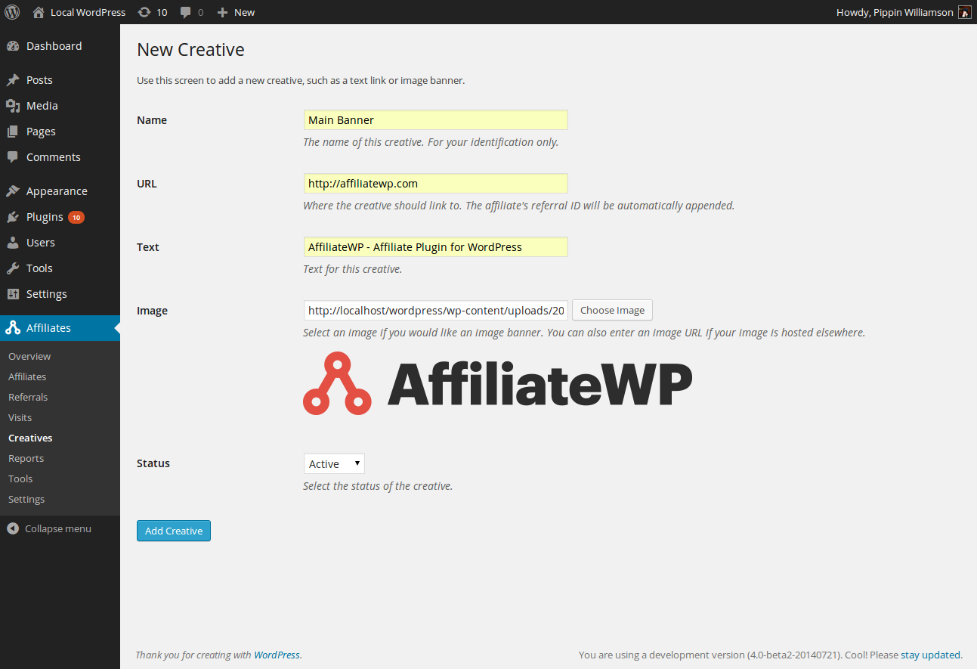This screenshot has height=669, width=977.
Task: Click the plugins update badge showing 10
Action: coord(76,218)
